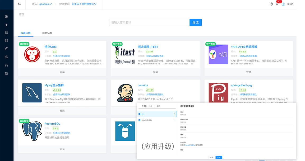The image size is (305, 161).
Task: Open the 数据中心 阿里云上海数据中心 dropdown
Action: click(x=84, y=4)
